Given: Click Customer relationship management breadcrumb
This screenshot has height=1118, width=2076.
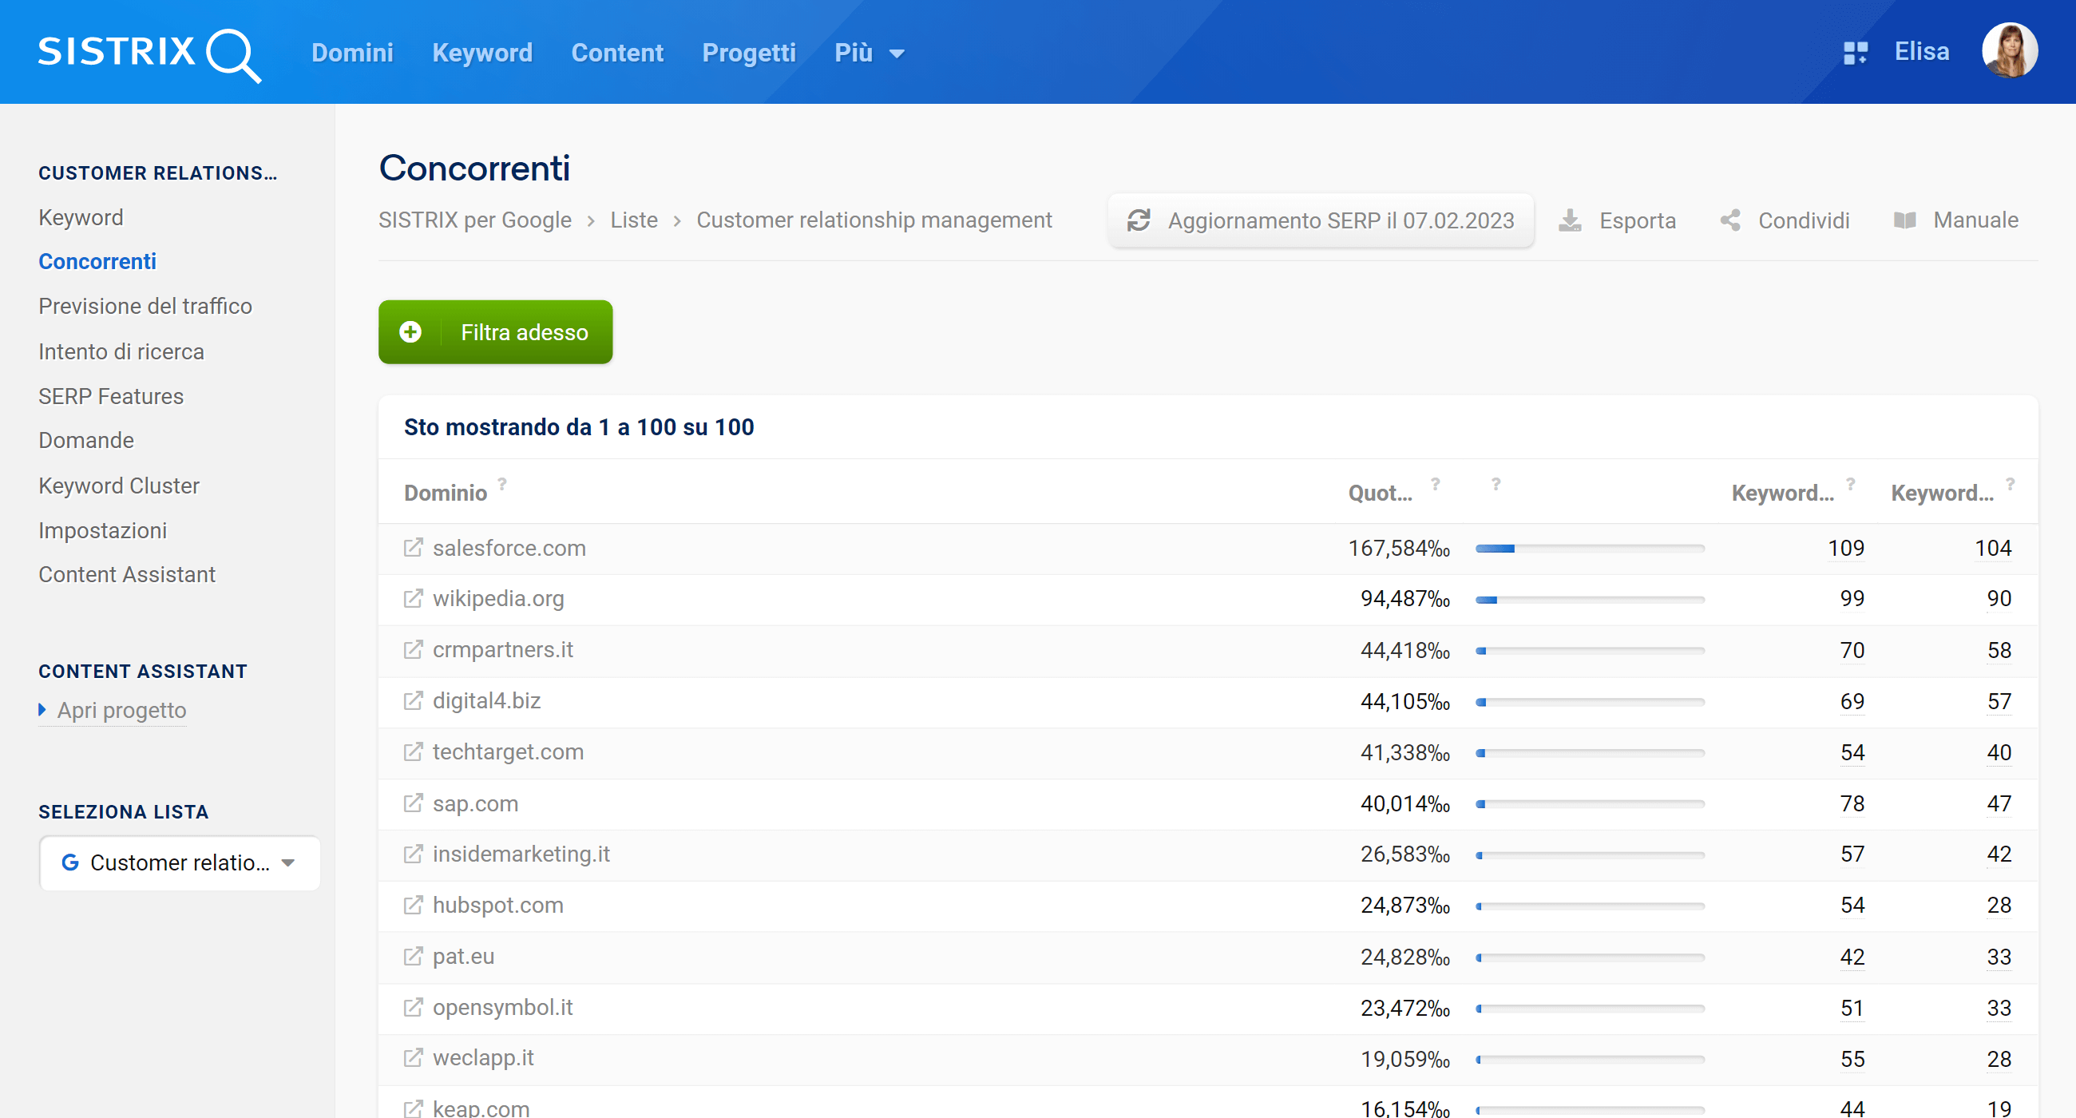Looking at the screenshot, I should [874, 220].
